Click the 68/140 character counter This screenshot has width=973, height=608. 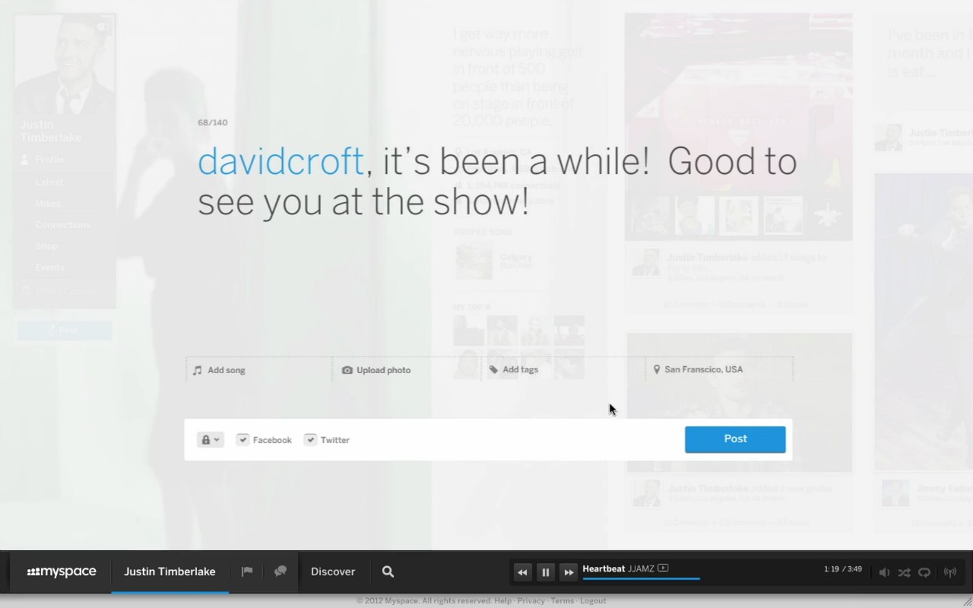pos(212,122)
